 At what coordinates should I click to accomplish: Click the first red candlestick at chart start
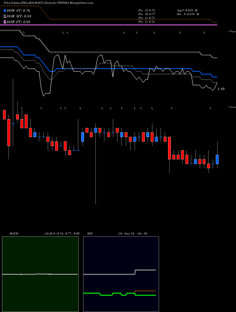tap(4, 114)
